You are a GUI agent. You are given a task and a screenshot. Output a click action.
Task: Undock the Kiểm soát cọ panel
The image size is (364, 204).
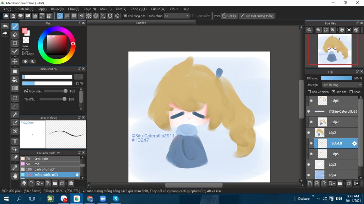click(x=79, y=69)
